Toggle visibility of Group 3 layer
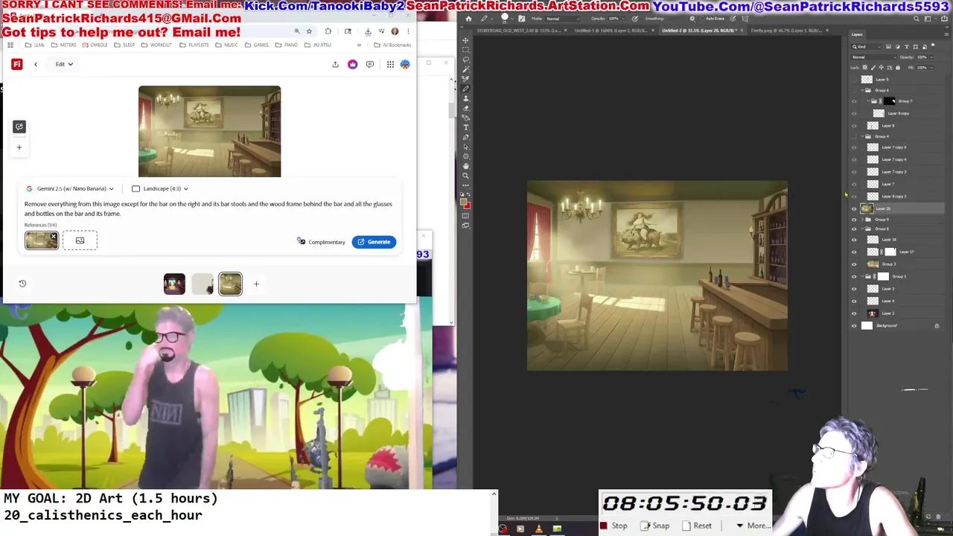The width and height of the screenshot is (953, 536). 854,264
